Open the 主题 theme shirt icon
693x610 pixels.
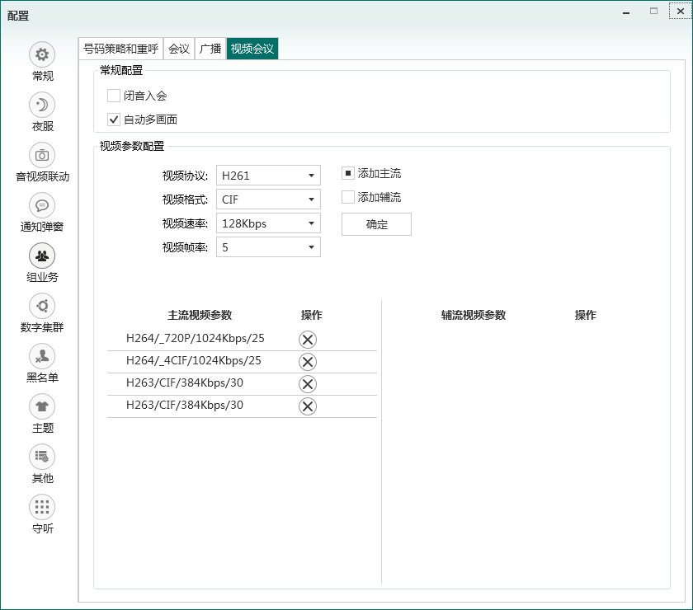[x=42, y=406]
